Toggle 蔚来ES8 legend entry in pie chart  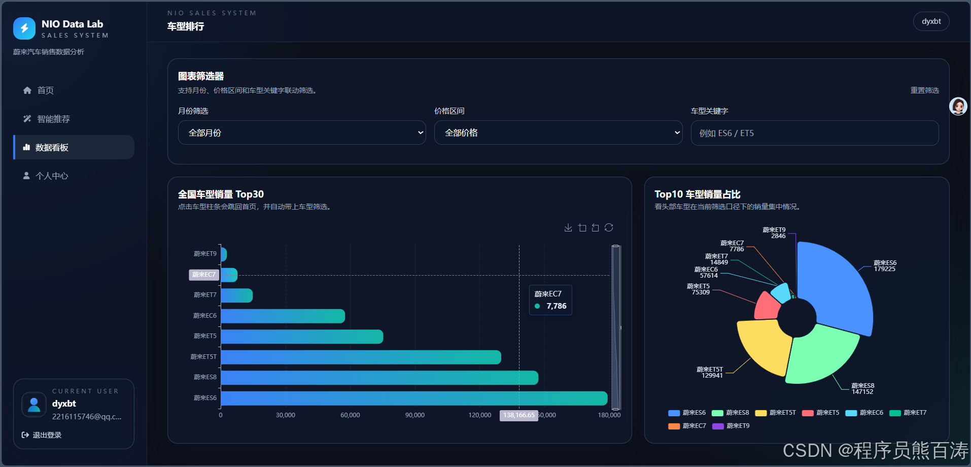coord(731,413)
